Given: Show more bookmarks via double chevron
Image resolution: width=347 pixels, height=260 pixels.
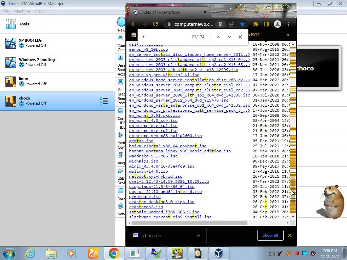Looking at the screenshot, I should [288, 35].
